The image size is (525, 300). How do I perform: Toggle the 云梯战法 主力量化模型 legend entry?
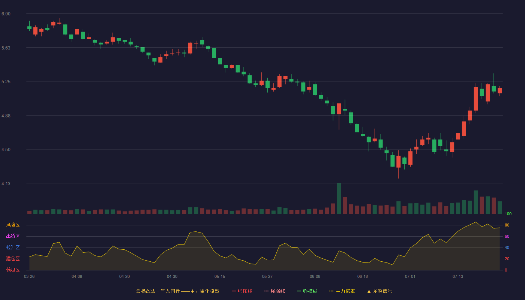click(178, 291)
